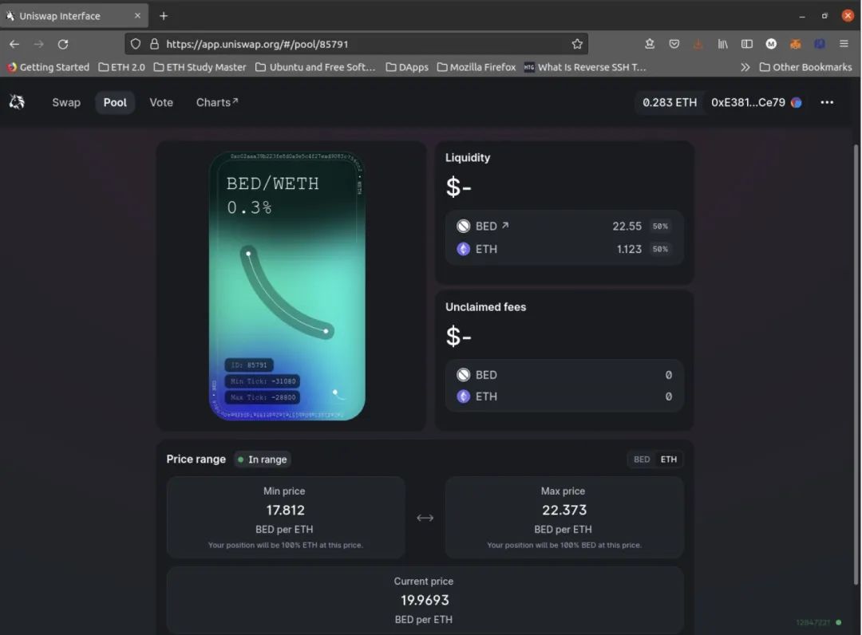Viewport: 862px width, 635px height.
Task: Expand the DApps bookmark folder
Action: pyautogui.click(x=407, y=67)
